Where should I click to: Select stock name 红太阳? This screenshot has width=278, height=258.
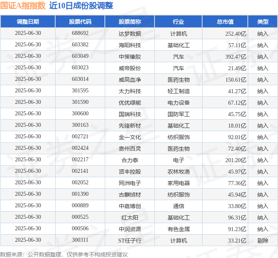coord(130,218)
